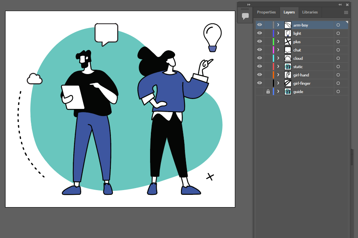This screenshot has height=238, width=358.
Task: Open the Layers panel hamburger menu
Action: 346,12
